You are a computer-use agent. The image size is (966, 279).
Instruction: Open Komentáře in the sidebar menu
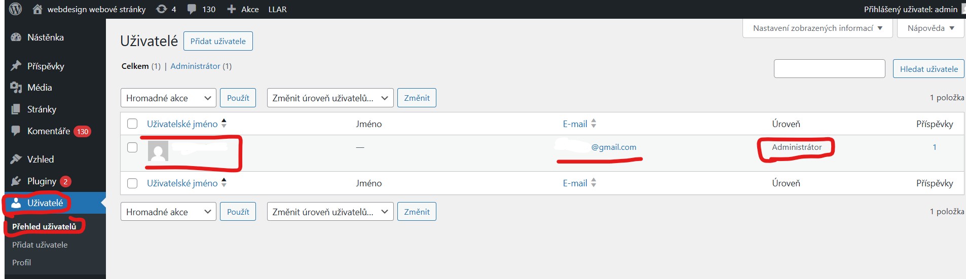49,131
